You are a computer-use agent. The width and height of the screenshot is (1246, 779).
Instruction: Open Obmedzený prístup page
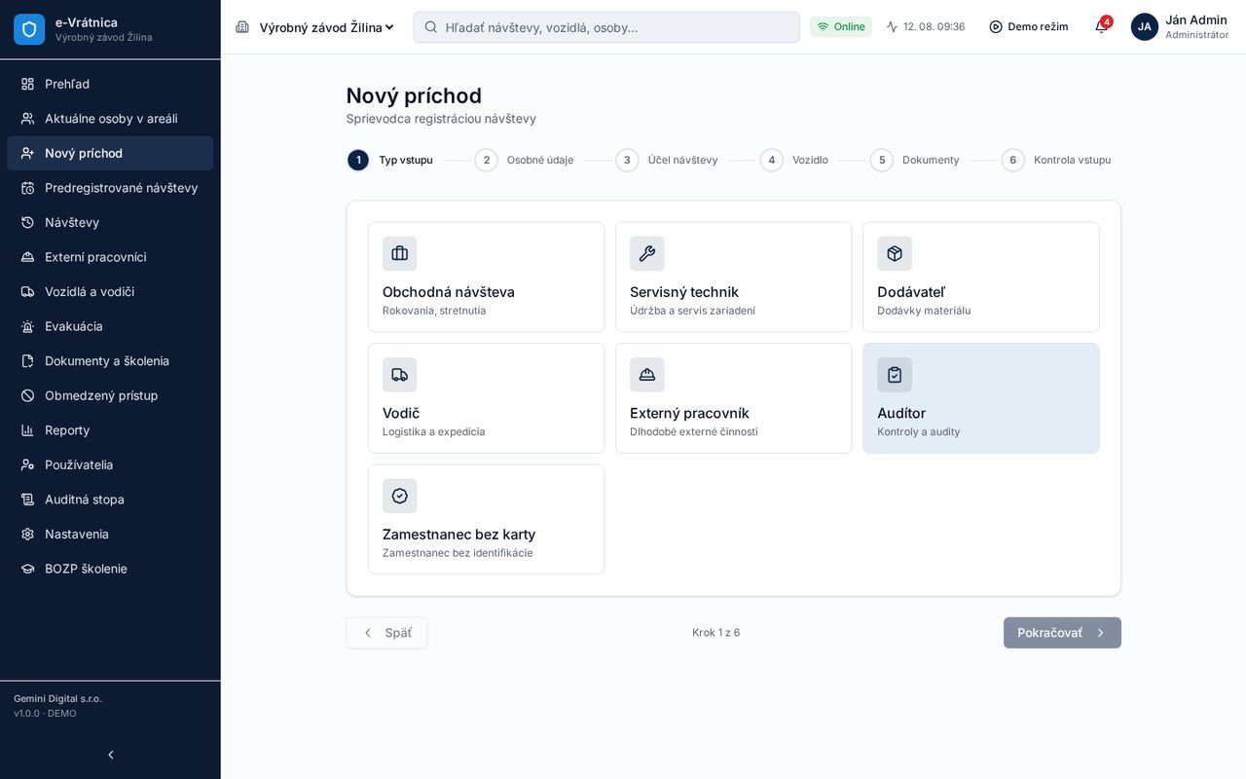tap(110, 395)
